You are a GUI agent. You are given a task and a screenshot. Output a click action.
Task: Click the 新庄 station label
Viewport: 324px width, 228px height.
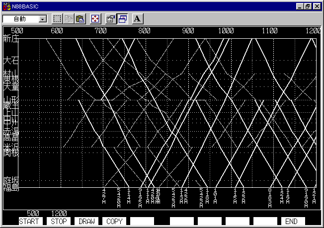point(10,39)
